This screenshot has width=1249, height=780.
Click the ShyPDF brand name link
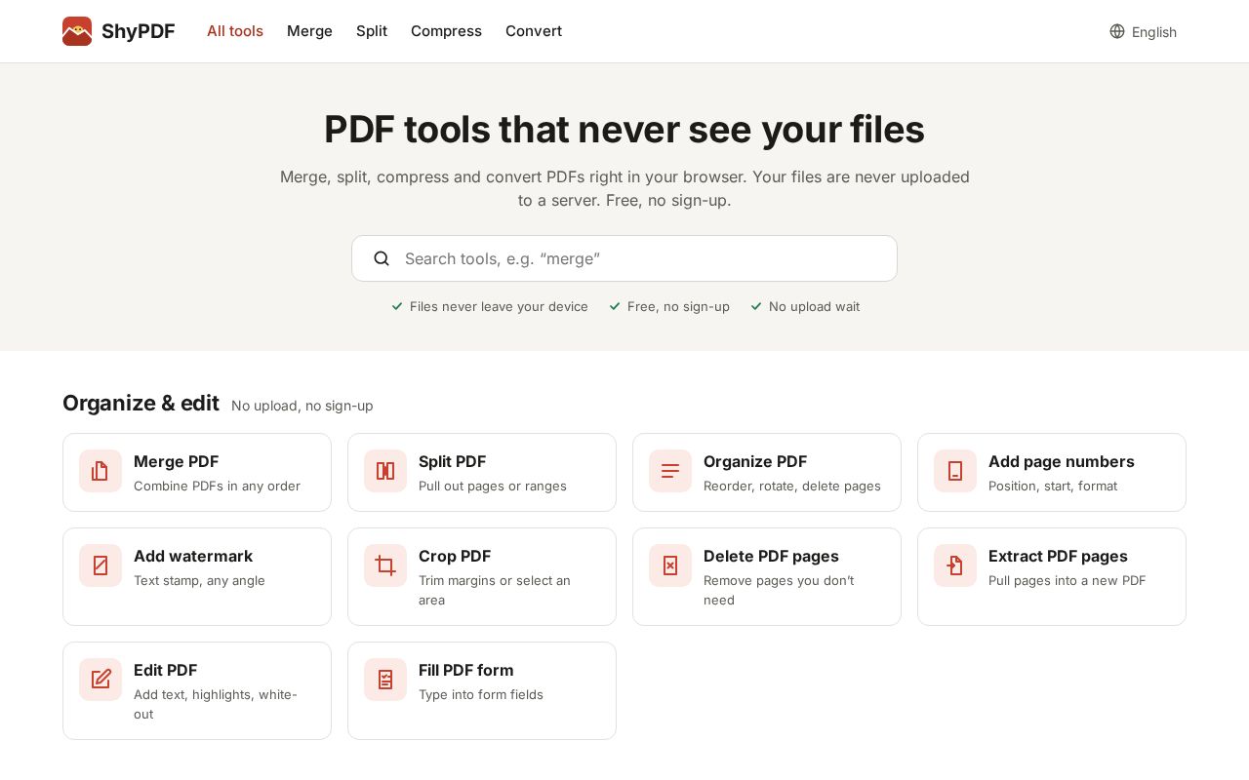pyautogui.click(x=139, y=31)
